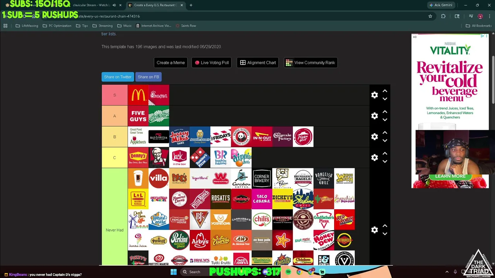Open the PC Optimization bookmarks folder
The width and height of the screenshot is (495, 278).
pyautogui.click(x=57, y=26)
